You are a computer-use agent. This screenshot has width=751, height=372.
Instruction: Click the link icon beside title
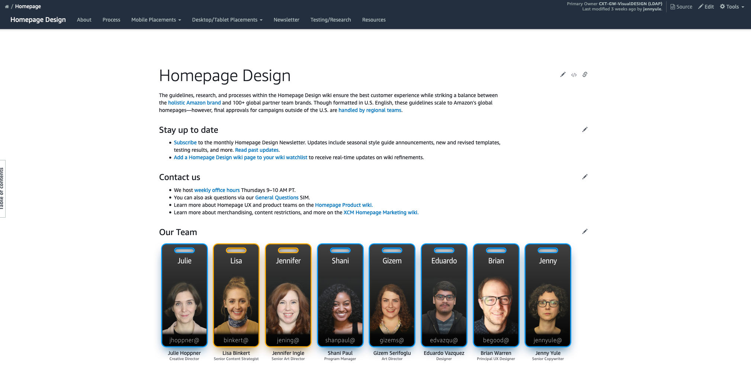click(x=585, y=74)
